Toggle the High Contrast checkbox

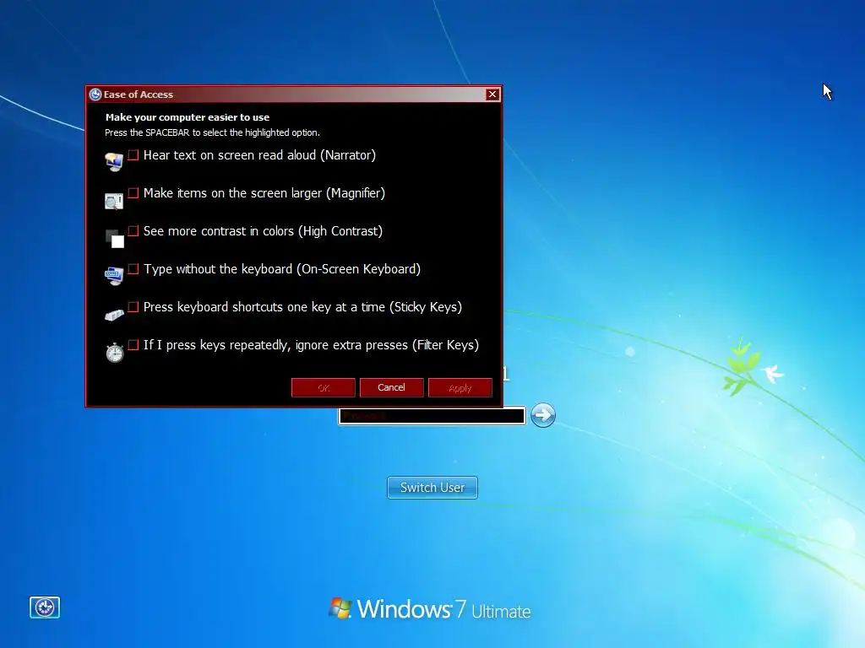click(x=133, y=230)
